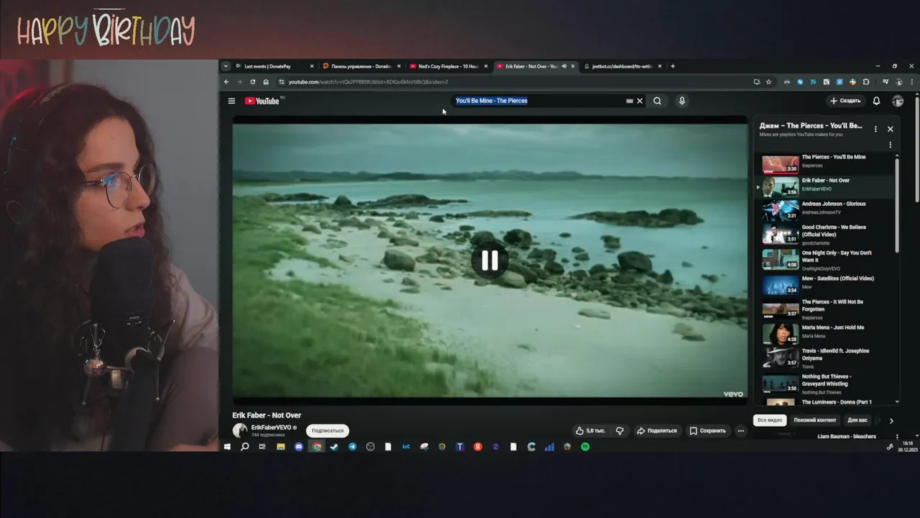Open the YouTube hamburger guide menu
Viewport: 920px width, 518px height.
[231, 101]
